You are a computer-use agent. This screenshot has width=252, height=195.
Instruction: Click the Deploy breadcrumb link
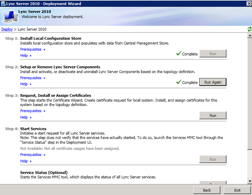click(7, 29)
